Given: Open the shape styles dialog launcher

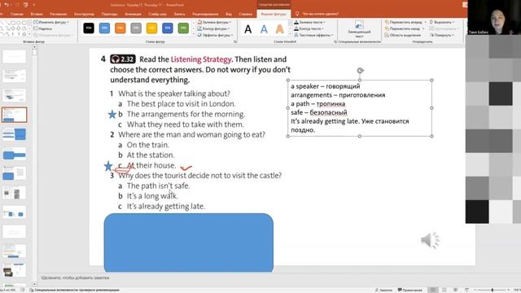Looking at the screenshot, I should tap(235, 42).
